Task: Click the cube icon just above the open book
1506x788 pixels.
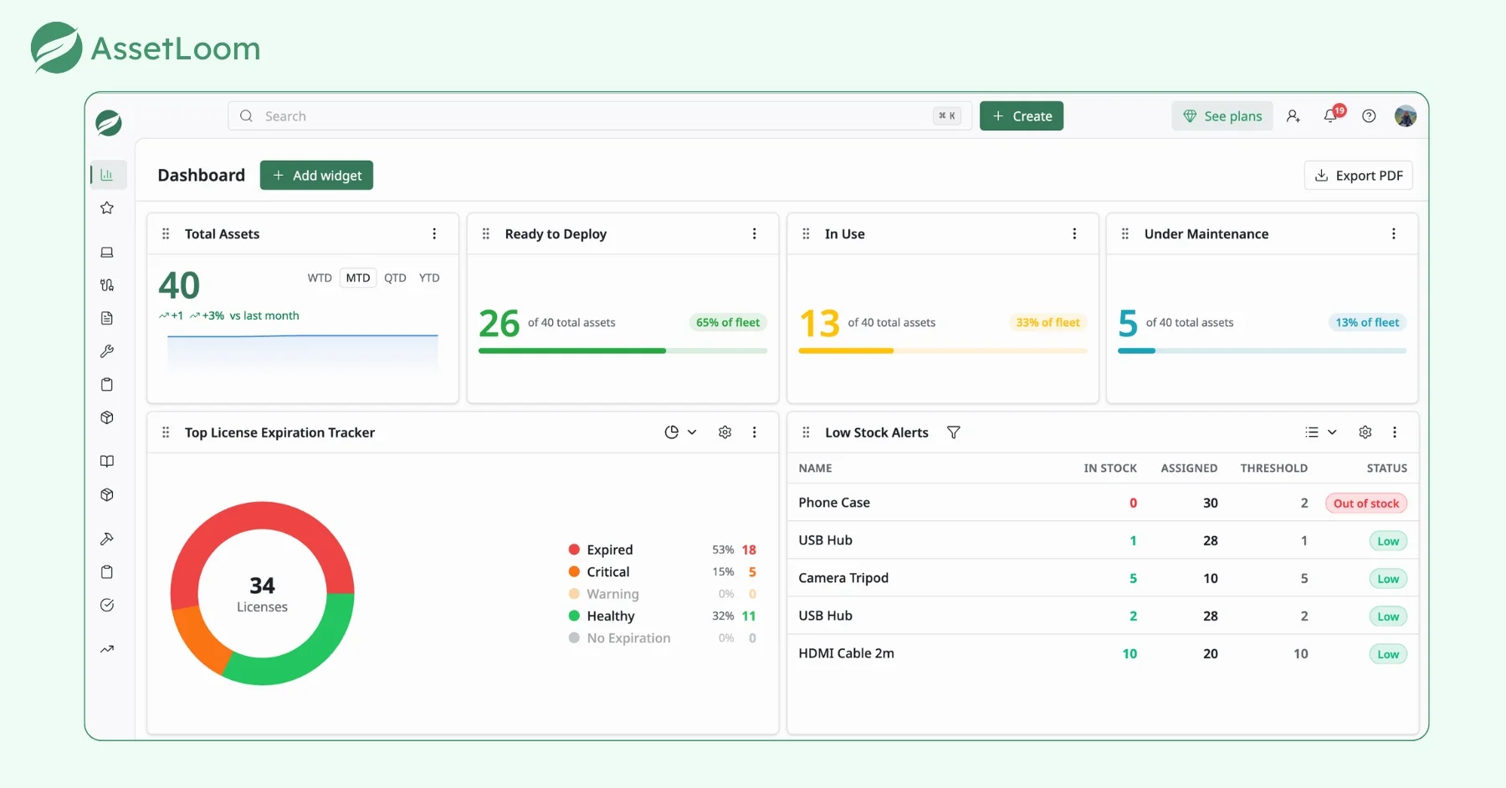Action: [107, 417]
